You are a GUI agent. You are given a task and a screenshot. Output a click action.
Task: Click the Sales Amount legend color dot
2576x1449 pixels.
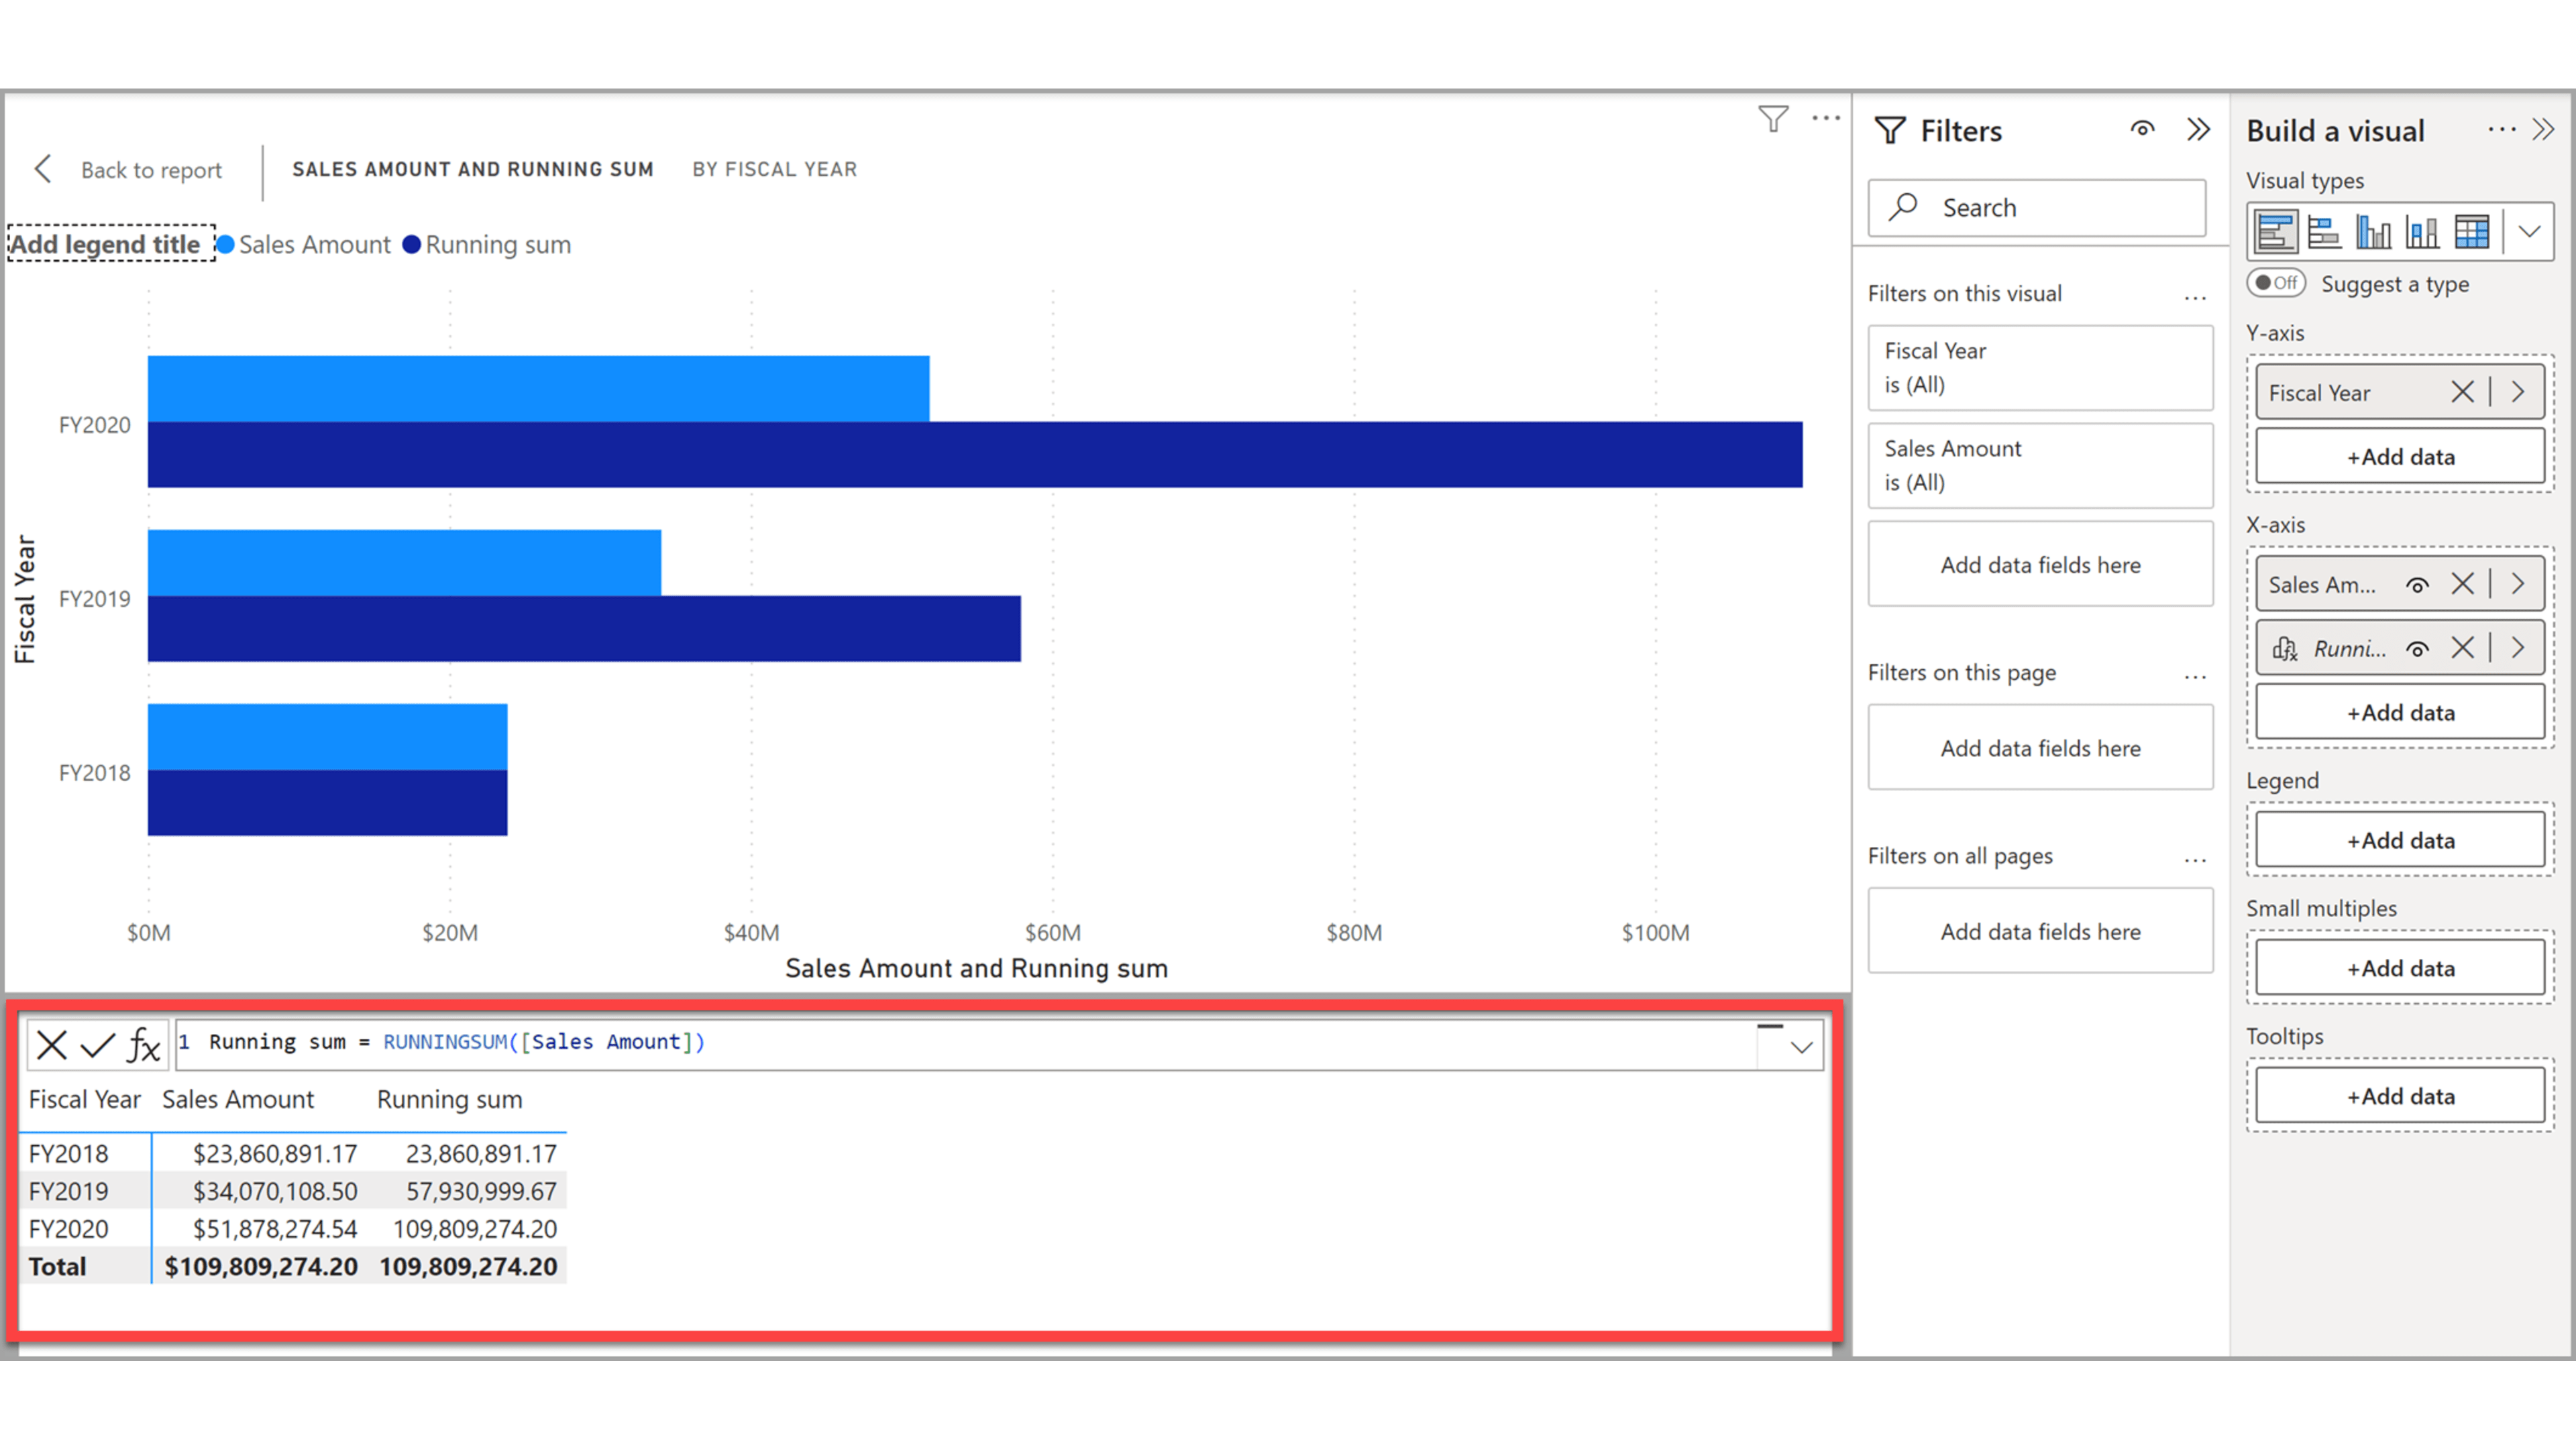coord(226,245)
